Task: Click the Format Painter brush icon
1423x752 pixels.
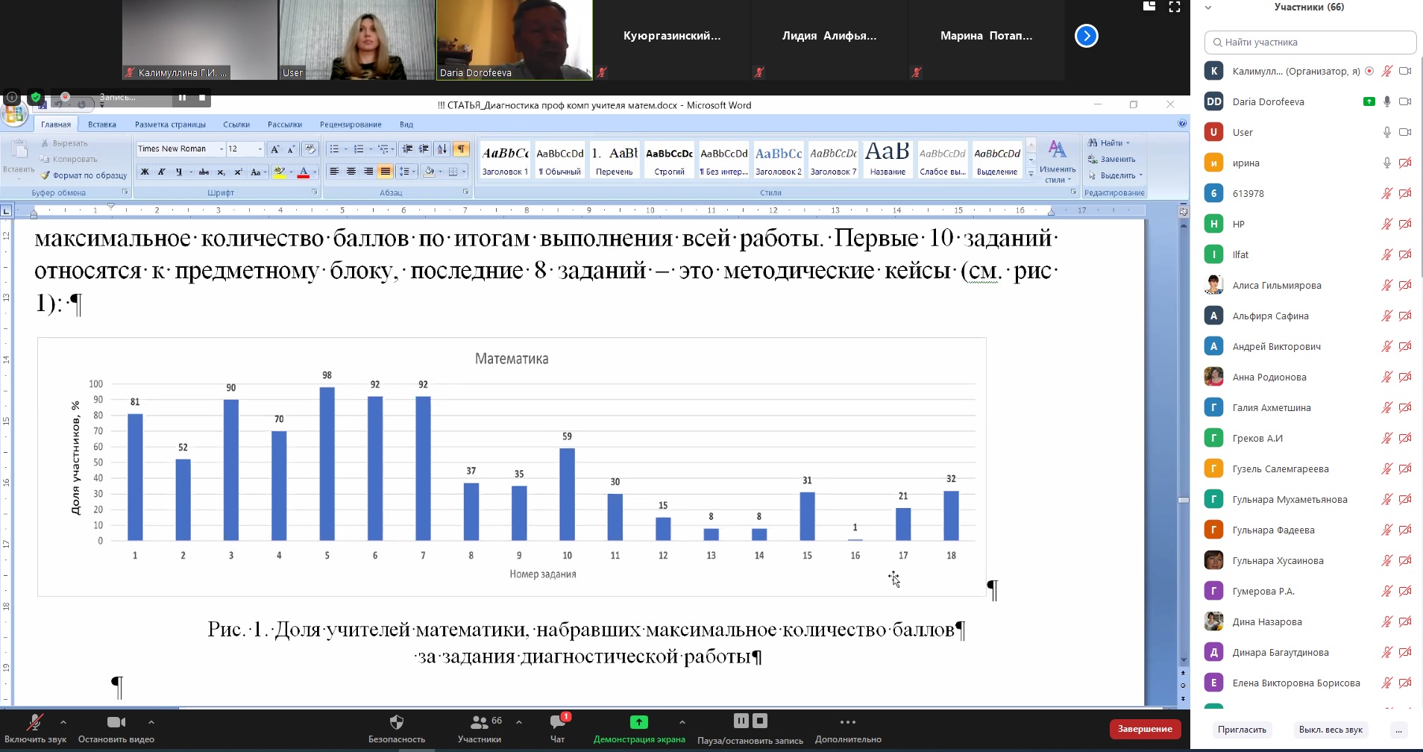Action: click(x=45, y=175)
